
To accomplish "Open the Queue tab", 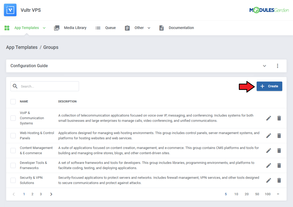I will (x=110, y=28).
